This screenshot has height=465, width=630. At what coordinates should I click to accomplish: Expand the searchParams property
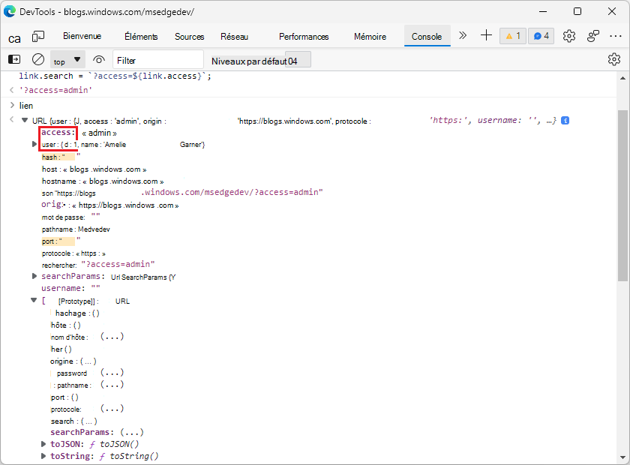tap(34, 277)
